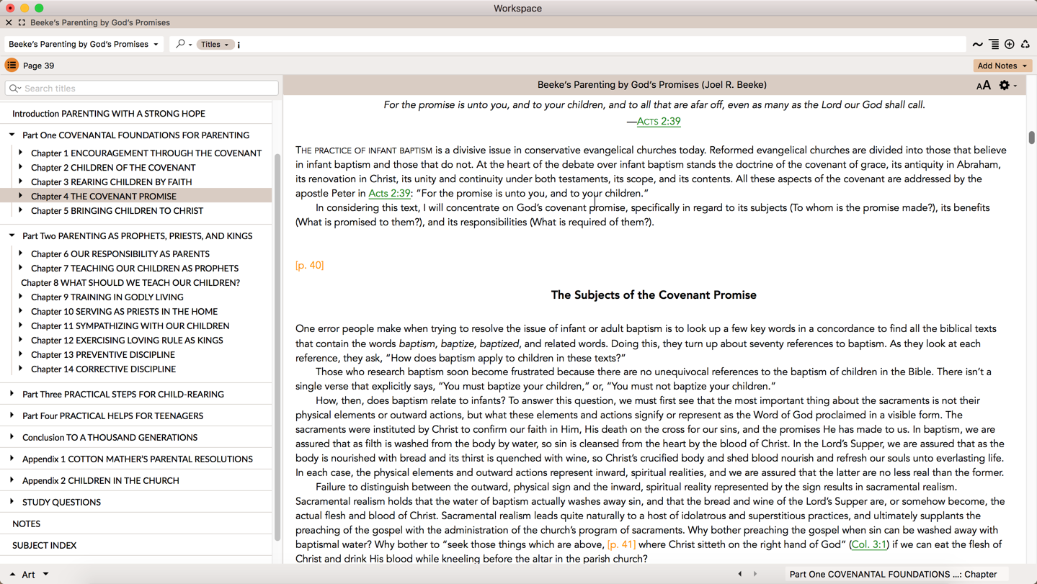Click the contents sidebar vertical scrollbar
1037x584 pixels.
(x=277, y=346)
